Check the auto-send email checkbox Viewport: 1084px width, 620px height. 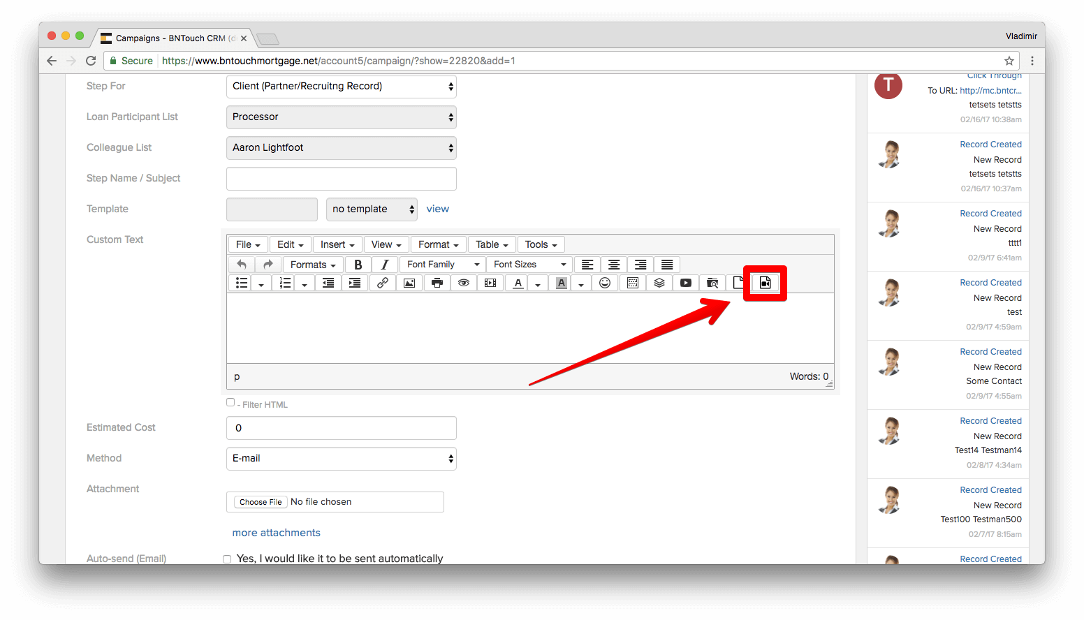point(227,559)
